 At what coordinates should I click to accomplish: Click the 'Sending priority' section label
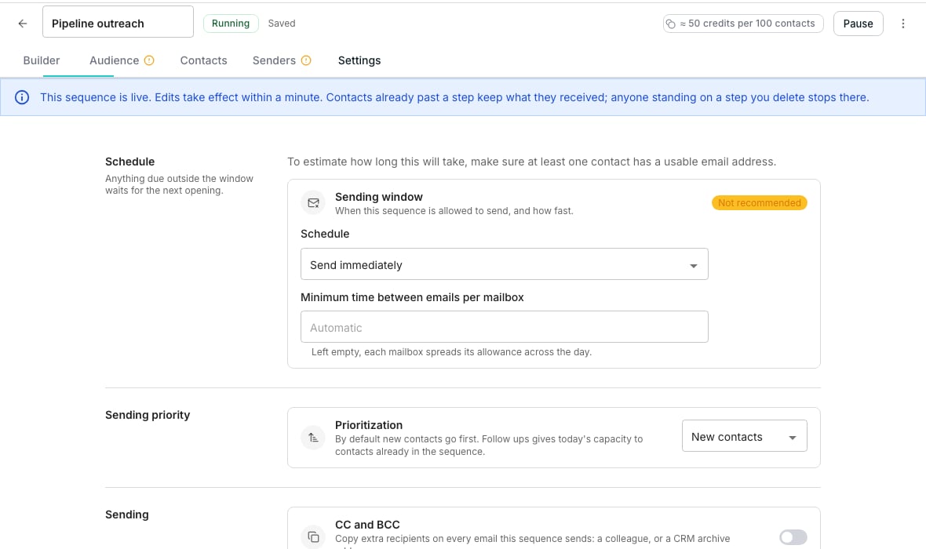(x=148, y=415)
